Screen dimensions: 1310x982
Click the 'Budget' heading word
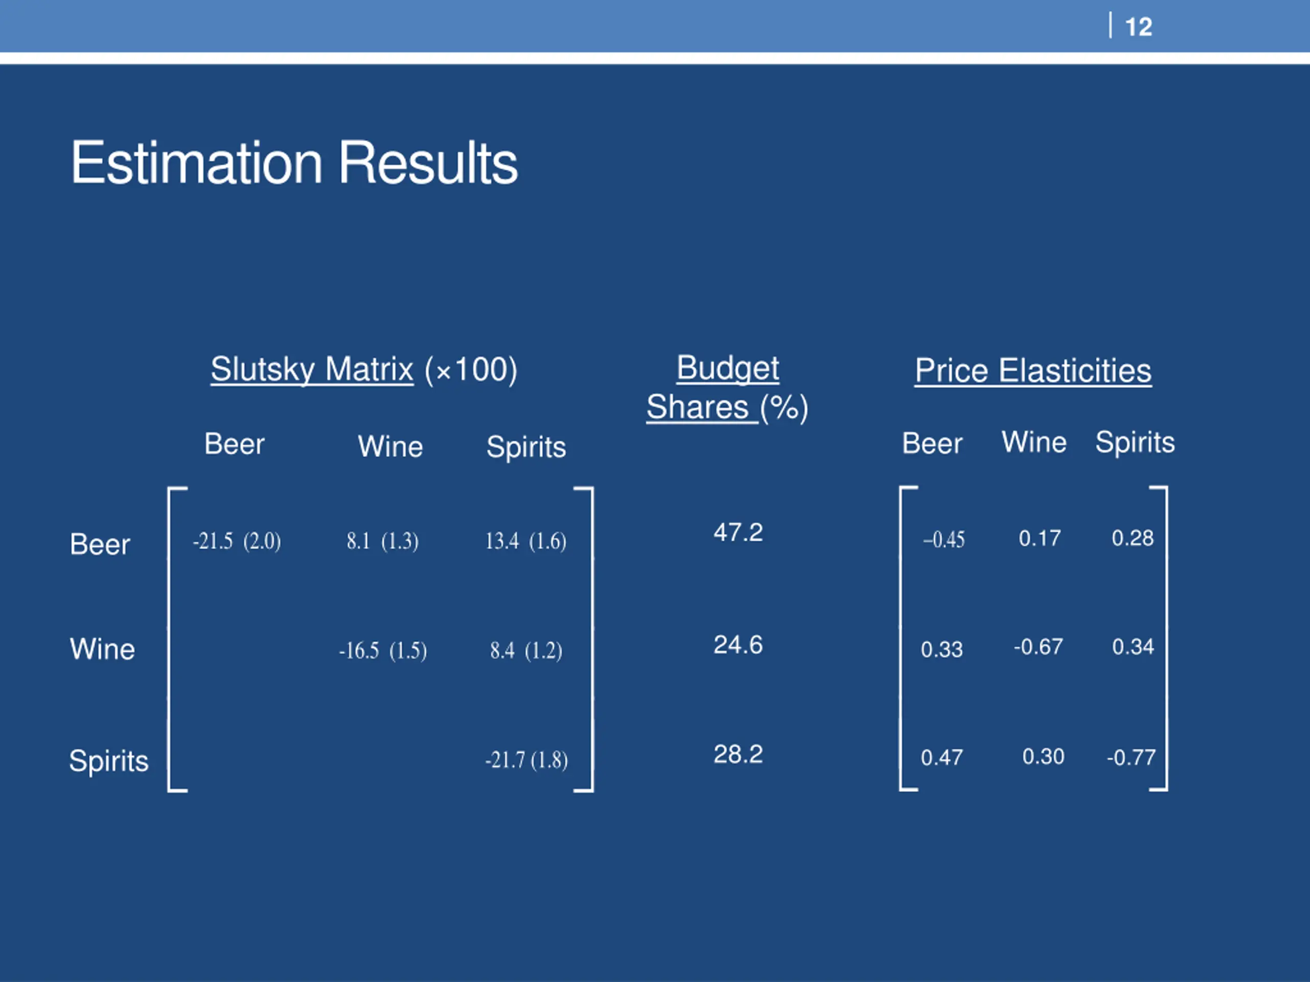pos(728,368)
